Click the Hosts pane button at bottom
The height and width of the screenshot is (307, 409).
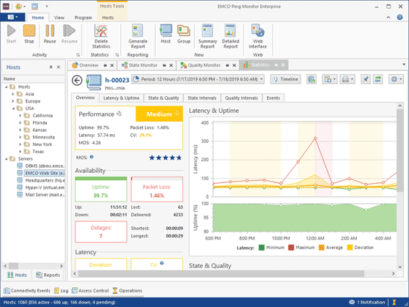17,275
